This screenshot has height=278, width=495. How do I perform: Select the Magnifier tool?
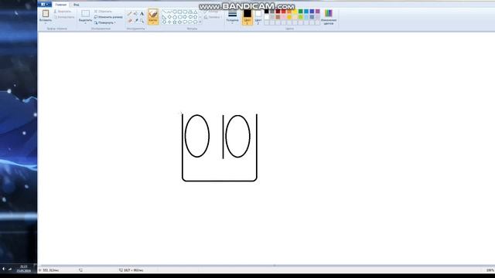tap(142, 21)
